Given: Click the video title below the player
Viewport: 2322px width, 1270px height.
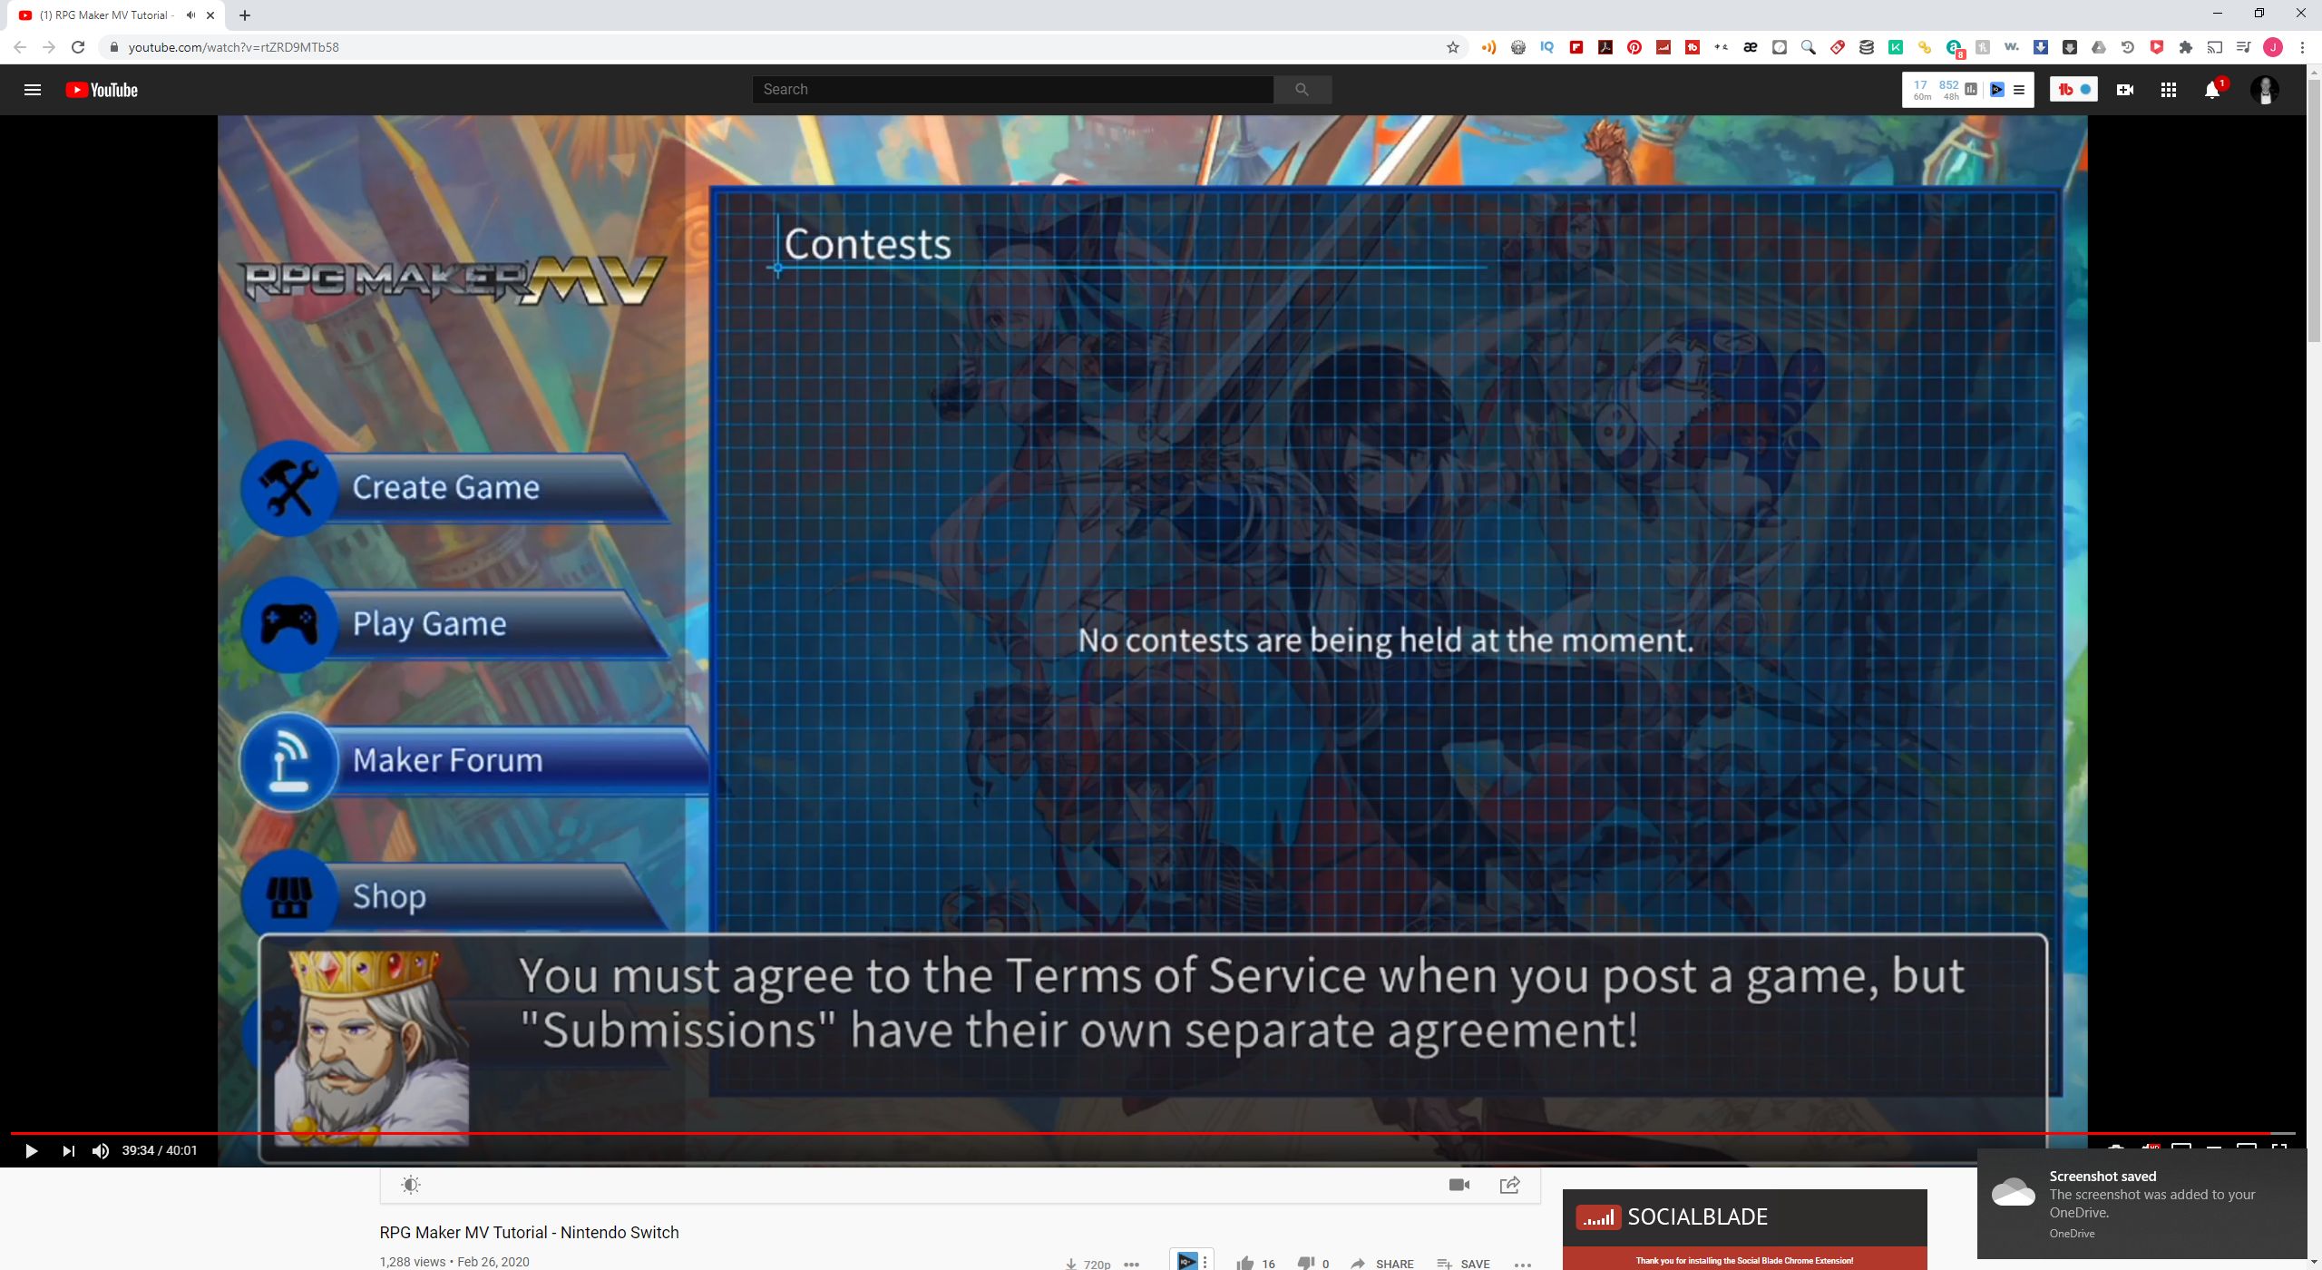Looking at the screenshot, I should click(529, 1233).
